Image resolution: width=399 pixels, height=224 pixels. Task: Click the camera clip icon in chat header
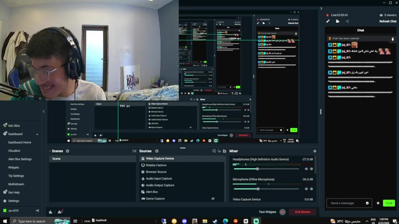point(338,21)
